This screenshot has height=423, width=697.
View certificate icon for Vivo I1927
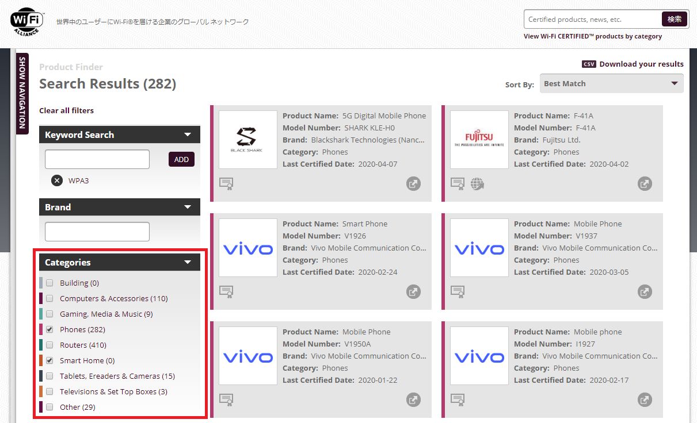coord(458,400)
